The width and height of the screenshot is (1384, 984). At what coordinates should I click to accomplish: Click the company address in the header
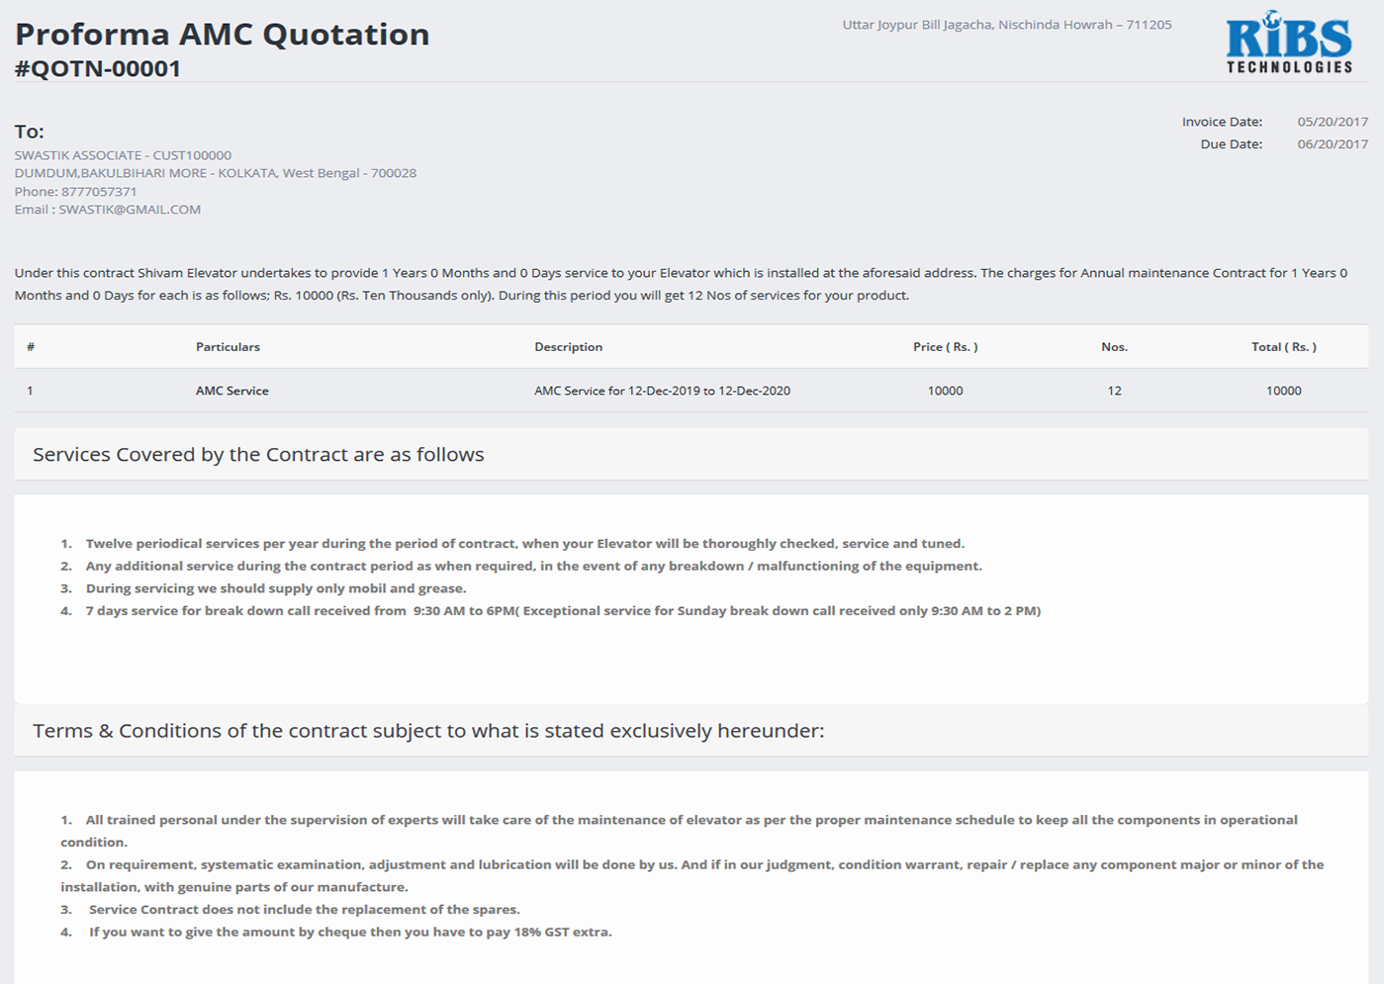[x=1006, y=25]
